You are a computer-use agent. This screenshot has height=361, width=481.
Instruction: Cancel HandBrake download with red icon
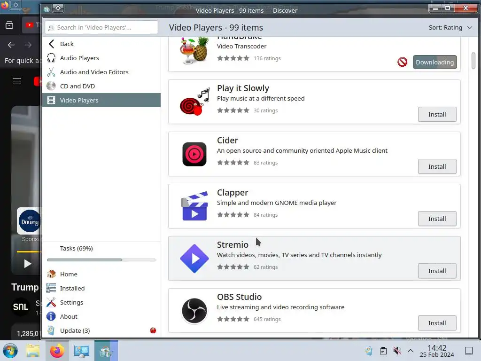tap(402, 63)
